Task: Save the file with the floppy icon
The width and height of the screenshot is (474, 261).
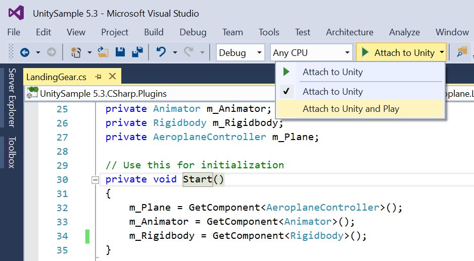Action: (x=120, y=52)
